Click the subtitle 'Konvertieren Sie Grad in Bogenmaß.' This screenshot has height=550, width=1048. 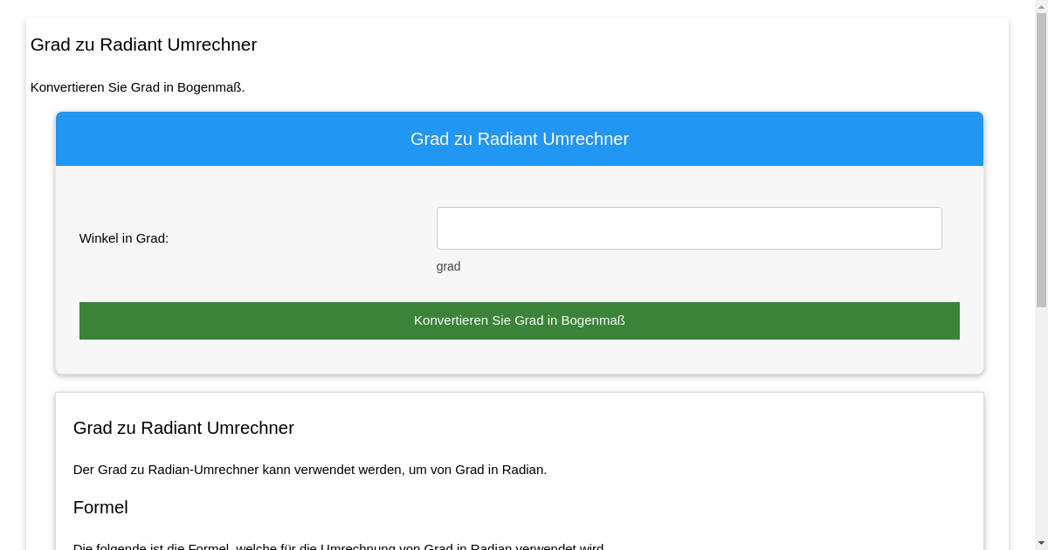(138, 87)
